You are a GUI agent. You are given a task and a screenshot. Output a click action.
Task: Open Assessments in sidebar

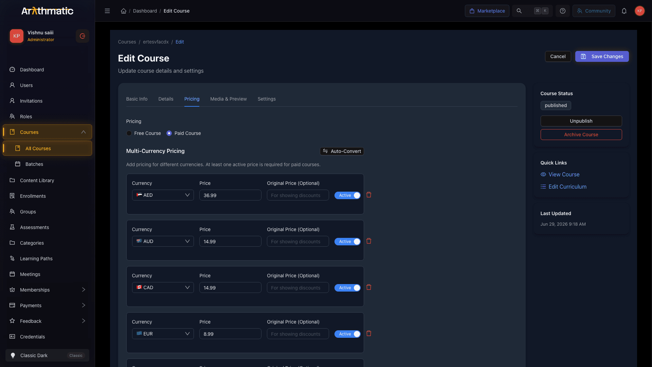point(47,227)
